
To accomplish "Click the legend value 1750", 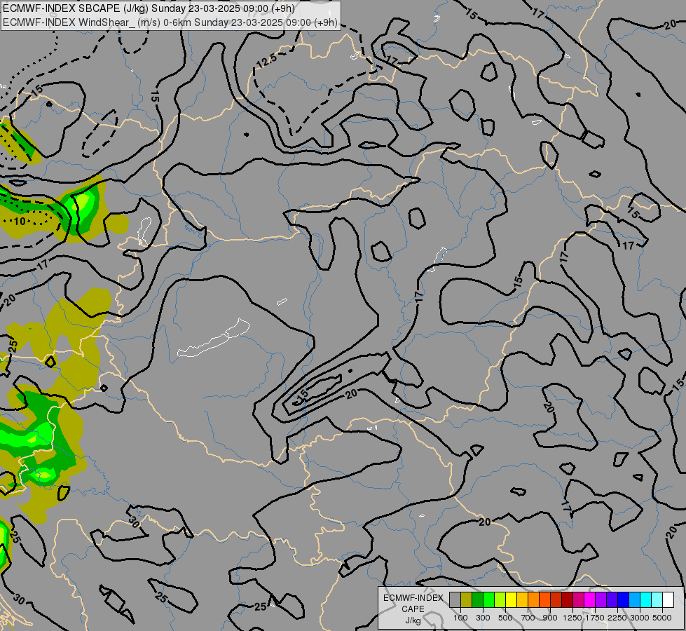I will pos(595,618).
